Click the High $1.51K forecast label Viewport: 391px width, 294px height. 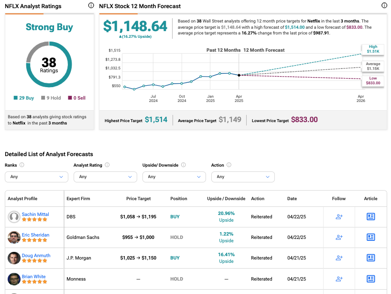373,49
